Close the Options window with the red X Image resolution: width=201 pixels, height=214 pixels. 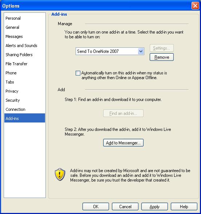pyautogui.click(x=195, y=6)
